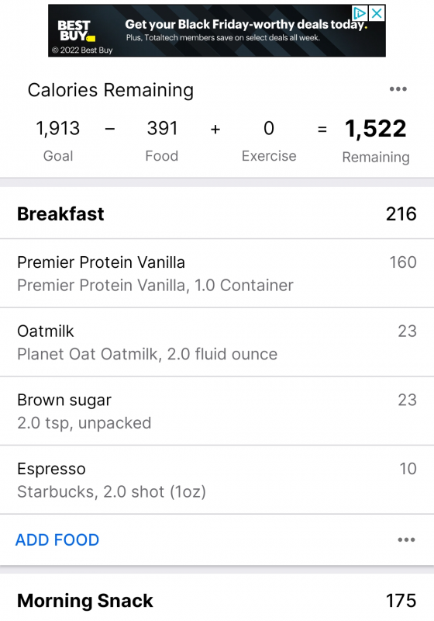Viewport: 434px width, 621px height.
Task: Tap Morning Snack total 175 calories
Action: pyautogui.click(x=401, y=601)
